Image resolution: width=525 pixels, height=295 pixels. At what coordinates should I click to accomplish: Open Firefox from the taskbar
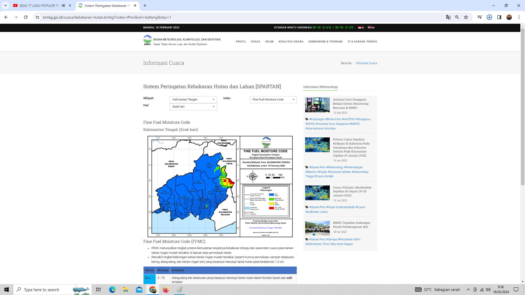tap(166, 290)
